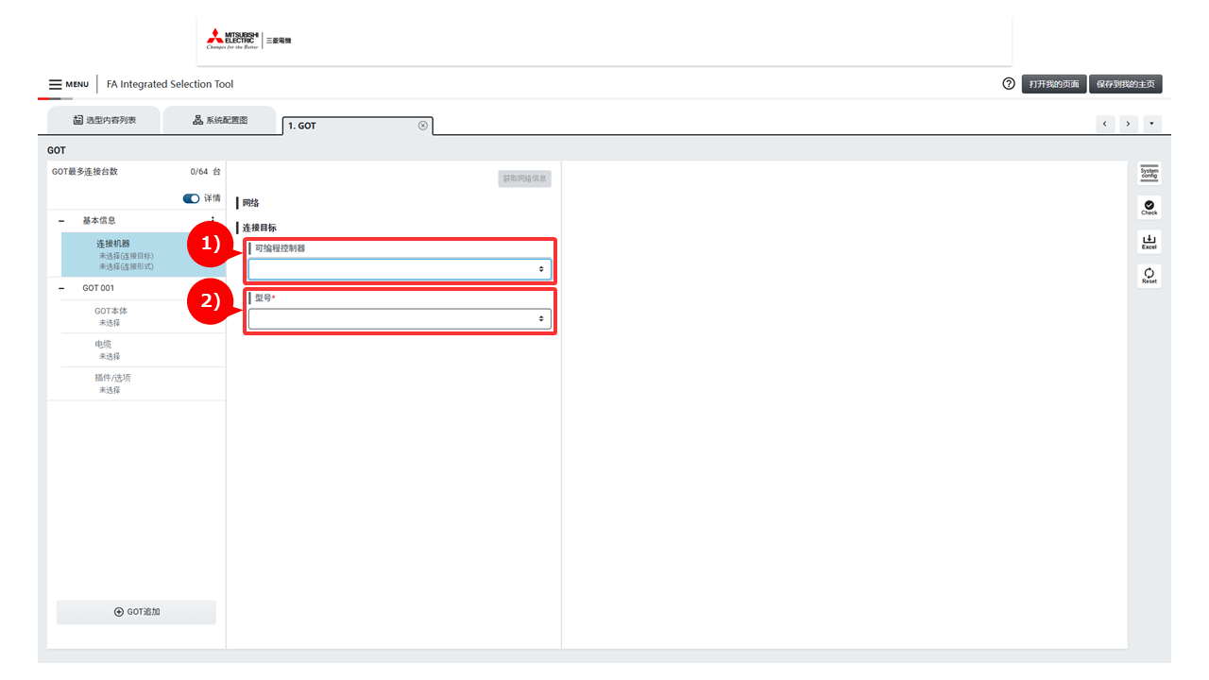Open the 可编程控制器 dropdown
Image resolution: width=1209 pixels, height=680 pixels.
(x=399, y=269)
